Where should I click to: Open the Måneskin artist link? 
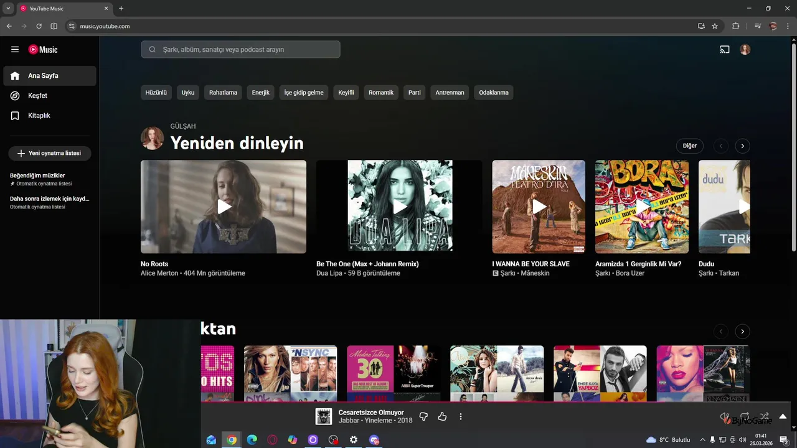(x=535, y=273)
